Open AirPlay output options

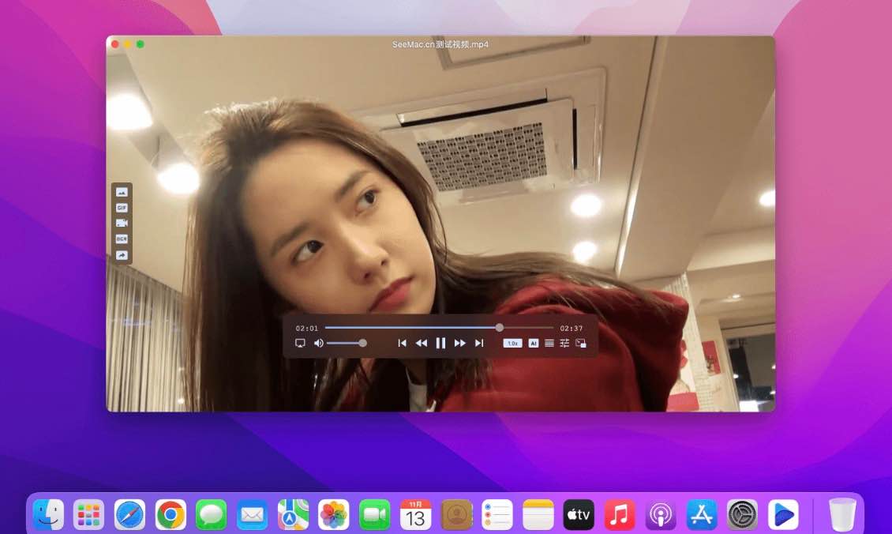(301, 344)
